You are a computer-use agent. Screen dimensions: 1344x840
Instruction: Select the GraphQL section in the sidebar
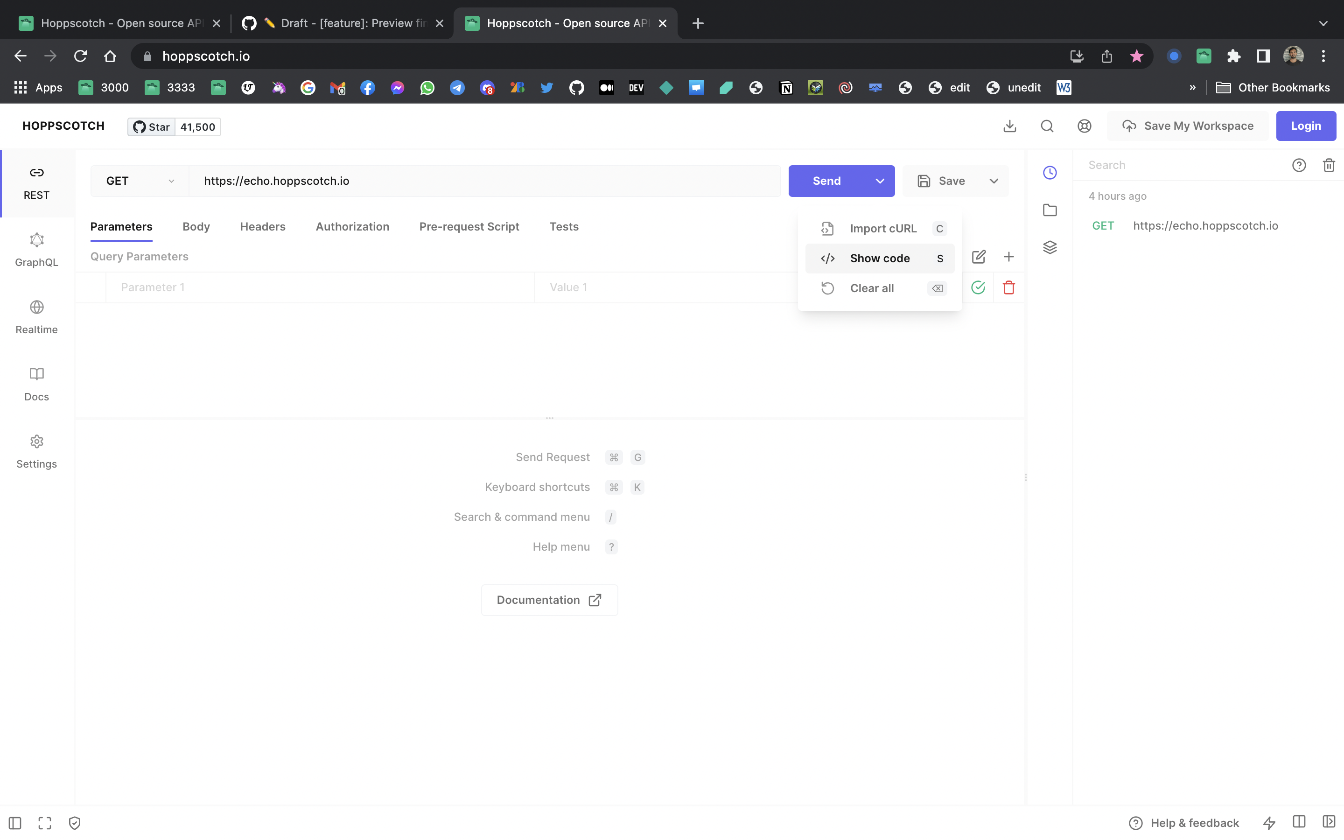coord(36,250)
